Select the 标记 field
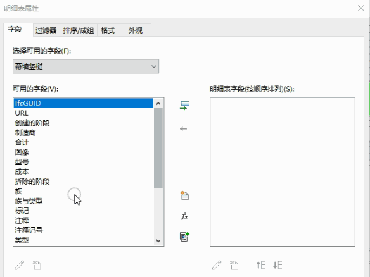Screen dimensions: 370x277 [83, 211]
